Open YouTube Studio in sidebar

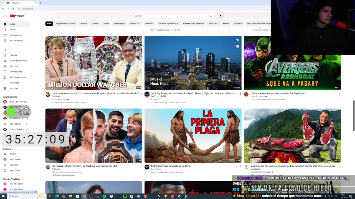[16, 184]
